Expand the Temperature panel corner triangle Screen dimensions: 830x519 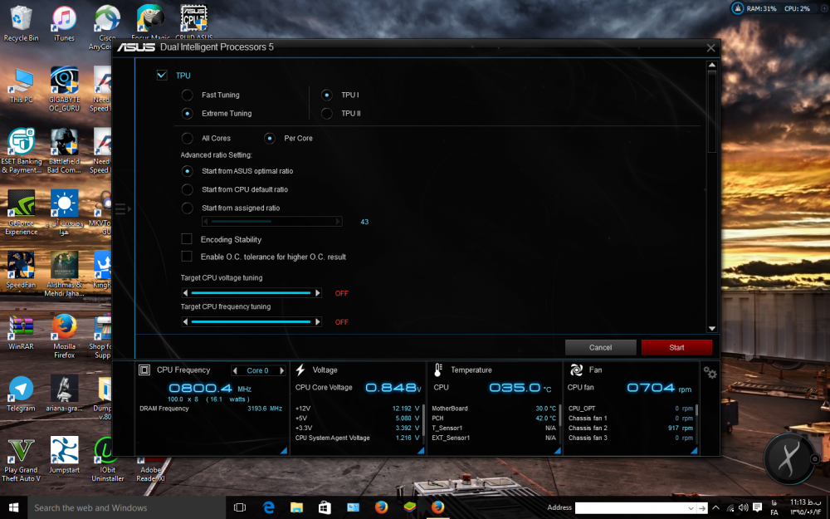point(558,450)
